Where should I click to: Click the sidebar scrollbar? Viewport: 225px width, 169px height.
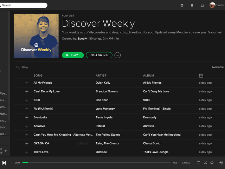9,66
